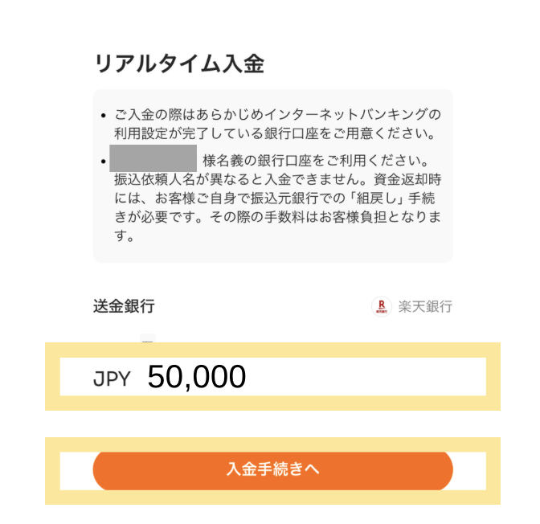Click the grey redacted account holder name
The image size is (540, 524).
(x=153, y=158)
